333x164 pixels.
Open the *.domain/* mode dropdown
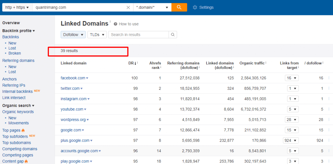pos(152,7)
